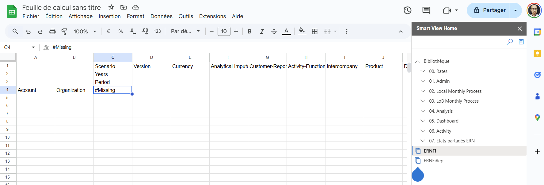Open Google Keep side panel icon

click(x=537, y=54)
